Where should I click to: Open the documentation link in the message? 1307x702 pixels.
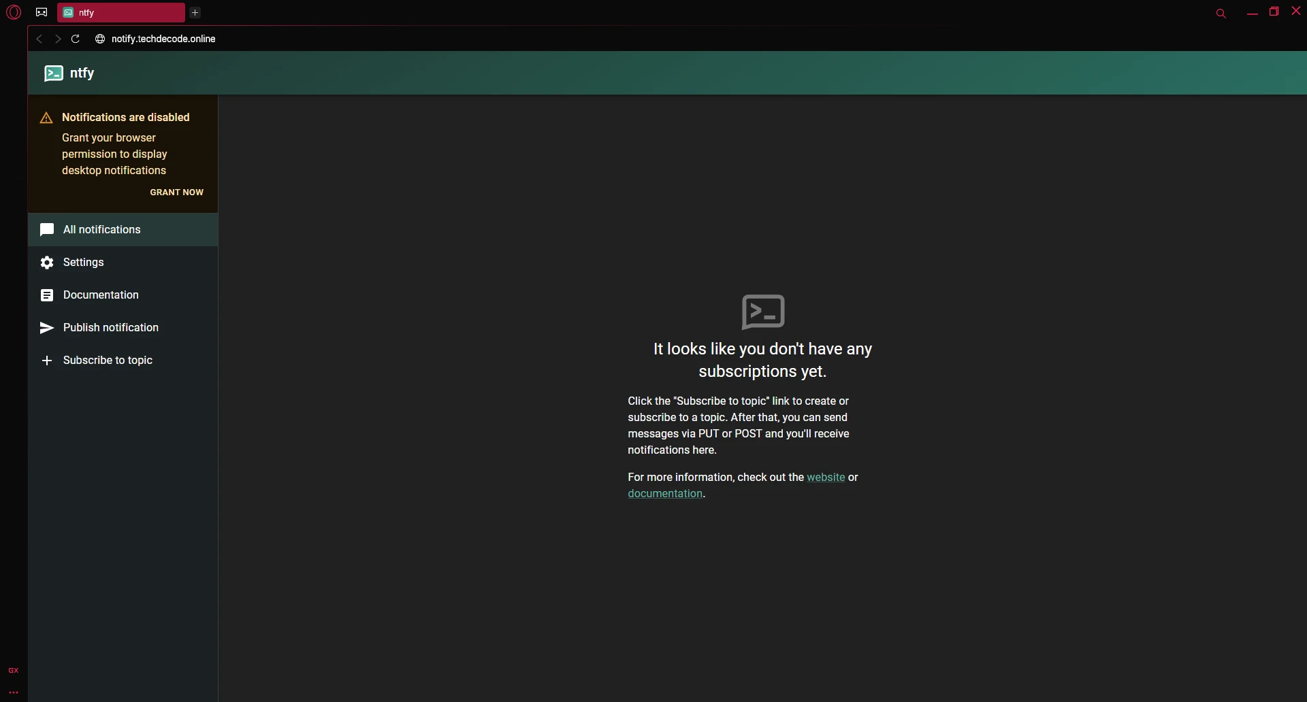(x=665, y=494)
